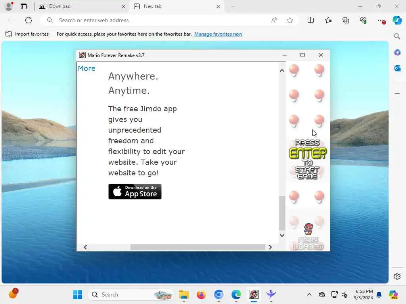The image size is (406, 304).
Task: Click the "Anywhere." heading text
Action: tap(133, 76)
